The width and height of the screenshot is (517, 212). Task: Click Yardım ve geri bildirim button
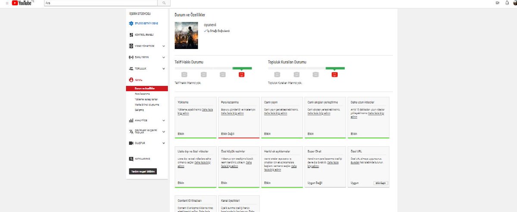pos(143,171)
